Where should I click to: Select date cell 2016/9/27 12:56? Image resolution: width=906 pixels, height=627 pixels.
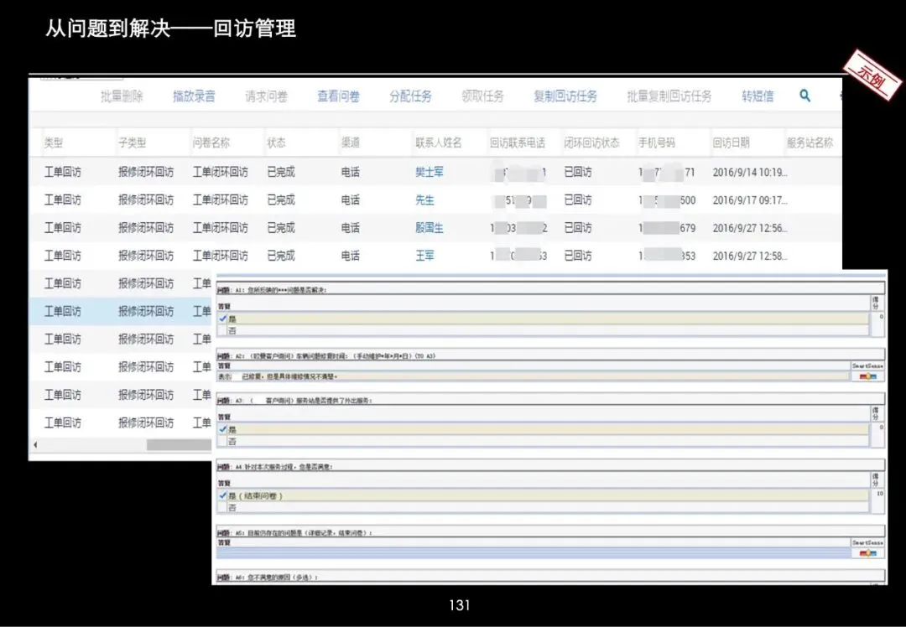pyautogui.click(x=750, y=227)
